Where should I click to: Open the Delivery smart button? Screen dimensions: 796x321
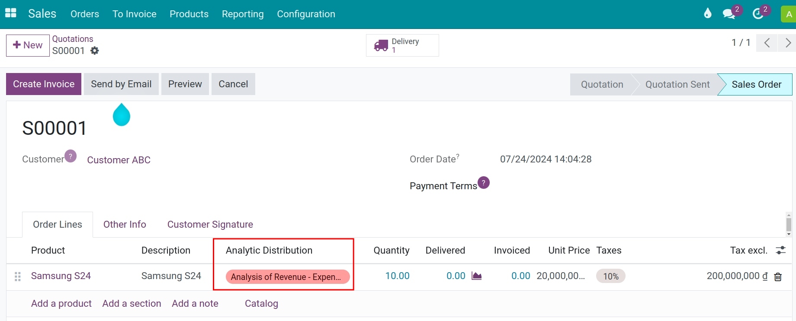[x=402, y=45]
